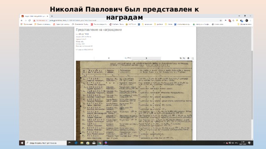This screenshot has width=266, height=149.
Task: Open a new browser tab
Action: tap(52, 16)
